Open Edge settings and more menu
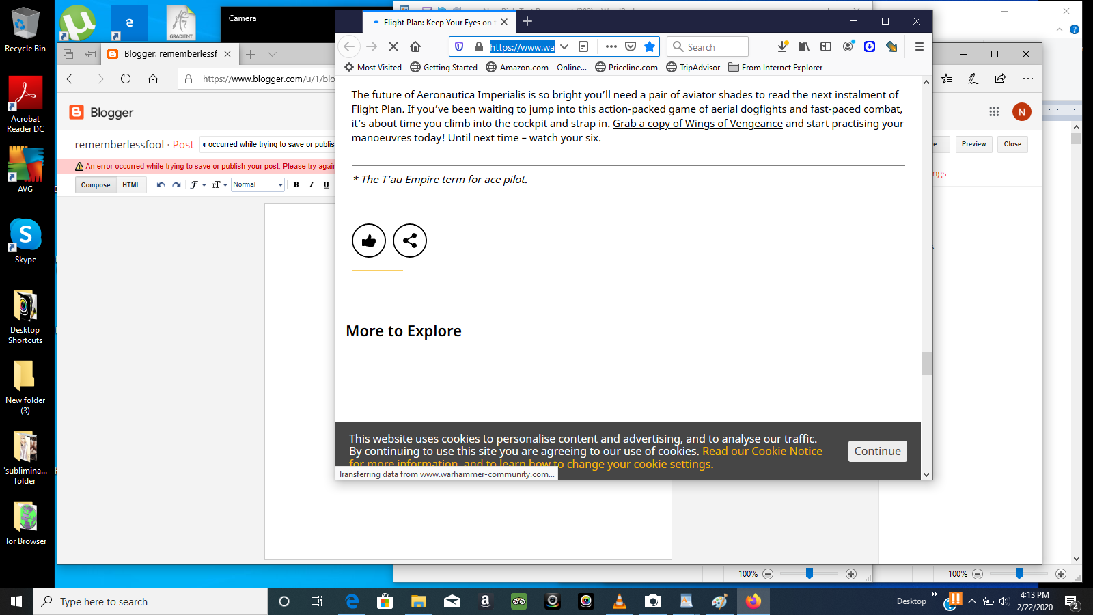1093x615 pixels. pyautogui.click(x=1028, y=79)
